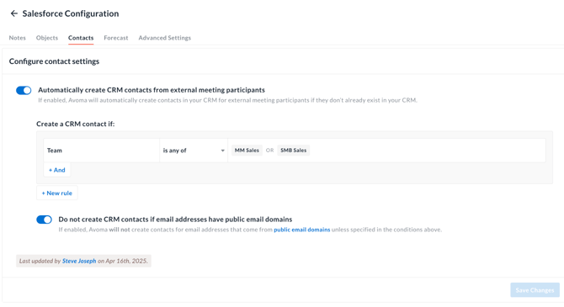564x307 pixels.
Task: Click the OR separator between team tags
Action: (x=269, y=151)
